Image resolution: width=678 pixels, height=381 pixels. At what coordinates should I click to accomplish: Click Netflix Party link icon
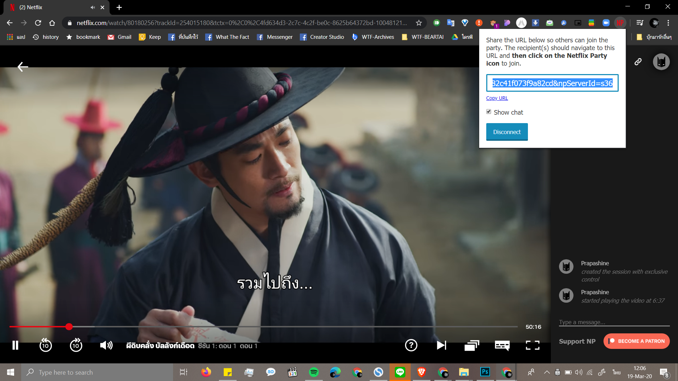point(638,62)
